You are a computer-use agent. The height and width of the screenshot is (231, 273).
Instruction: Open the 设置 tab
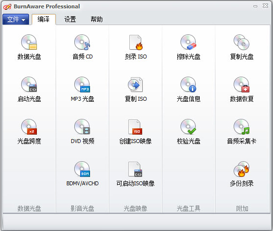[70, 19]
